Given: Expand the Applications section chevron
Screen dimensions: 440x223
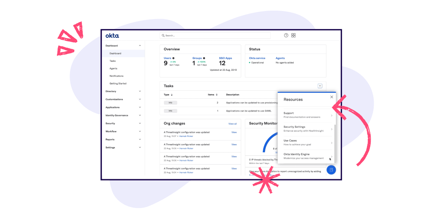Looking at the screenshot, I should point(140,107).
